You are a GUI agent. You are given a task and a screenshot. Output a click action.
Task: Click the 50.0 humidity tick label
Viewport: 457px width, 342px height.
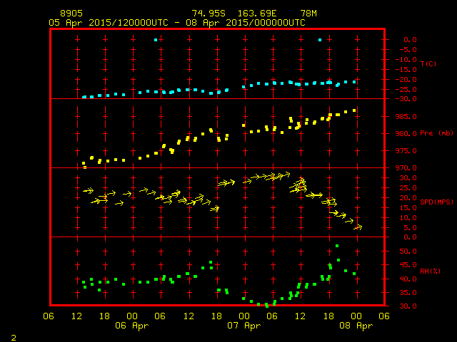tap(408, 252)
